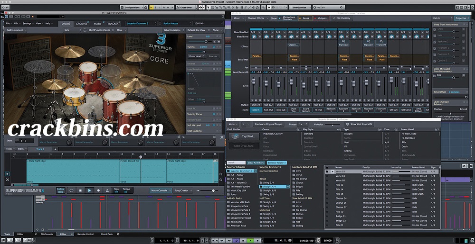The height and width of the screenshot is (244, 475).
Task: Click Search field in Grooves browser
Action: click(x=236, y=163)
